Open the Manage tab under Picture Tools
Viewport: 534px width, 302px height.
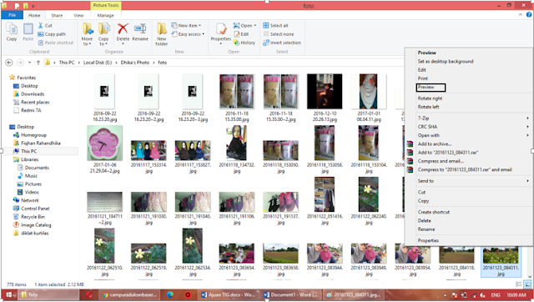pyautogui.click(x=106, y=15)
